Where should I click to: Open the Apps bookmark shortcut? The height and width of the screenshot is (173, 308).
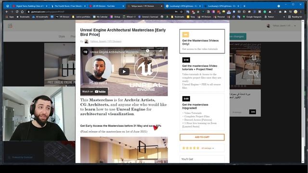[10, 17]
